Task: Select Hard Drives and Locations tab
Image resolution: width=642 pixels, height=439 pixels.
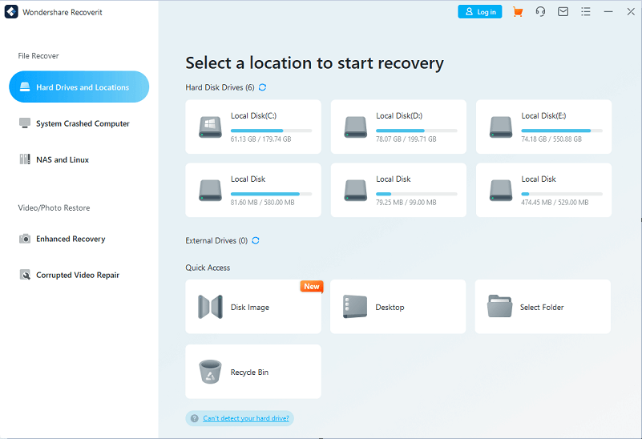Action: point(79,87)
